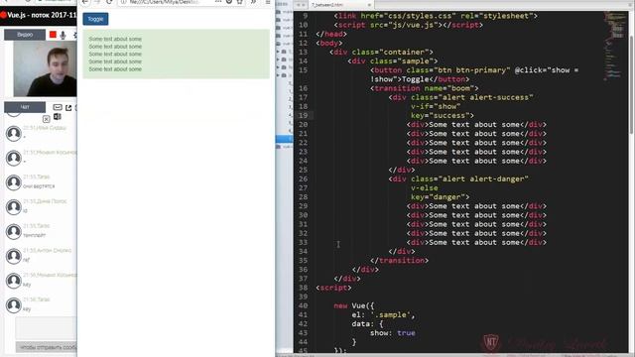Click the 'js/vue.js' script line

pos(409,25)
